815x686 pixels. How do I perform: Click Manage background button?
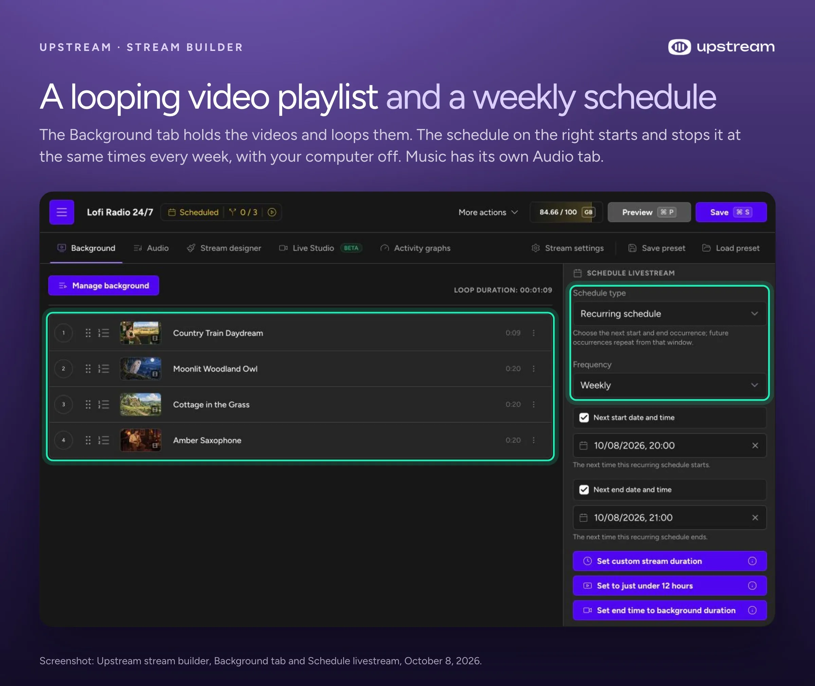point(104,286)
